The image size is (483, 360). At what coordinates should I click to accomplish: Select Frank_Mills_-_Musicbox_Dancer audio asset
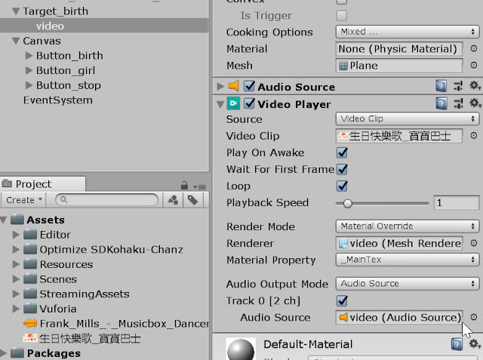coord(116,323)
